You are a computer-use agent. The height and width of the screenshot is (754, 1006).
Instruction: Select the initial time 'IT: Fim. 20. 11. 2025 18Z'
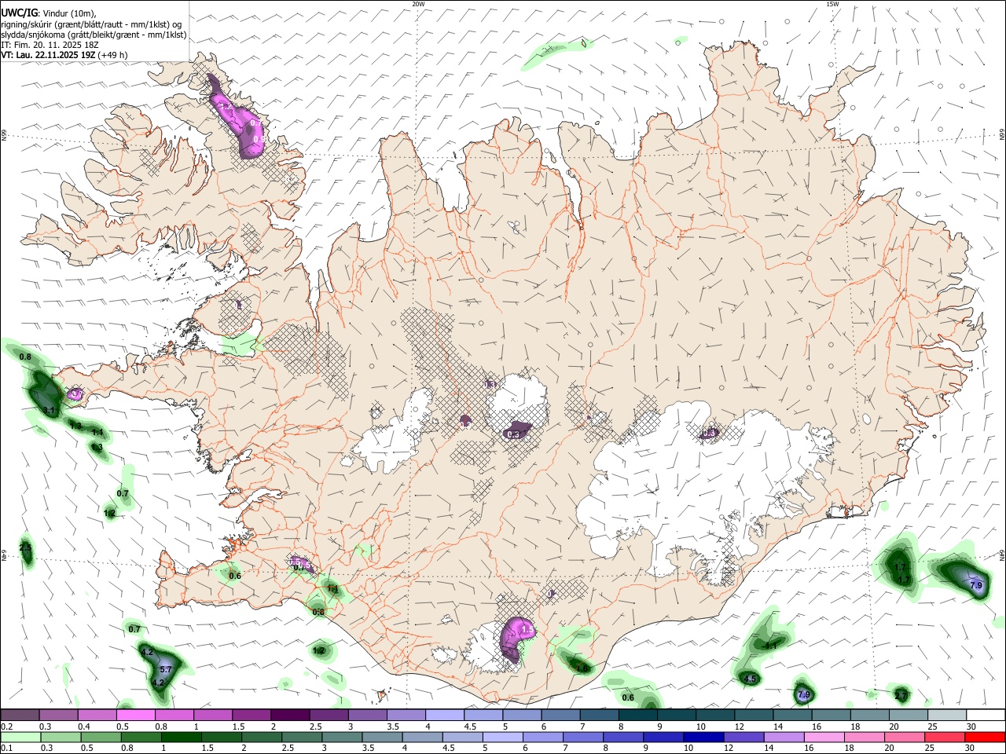50,45
